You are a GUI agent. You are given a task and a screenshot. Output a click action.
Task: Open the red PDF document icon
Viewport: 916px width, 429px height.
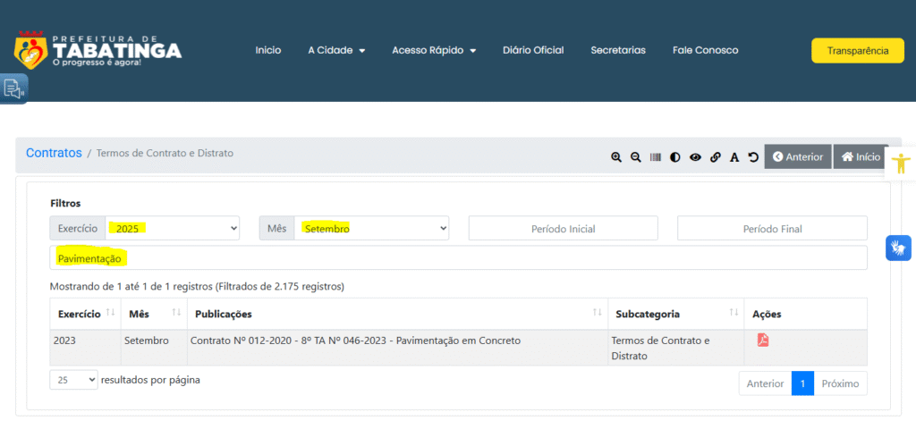tap(763, 340)
